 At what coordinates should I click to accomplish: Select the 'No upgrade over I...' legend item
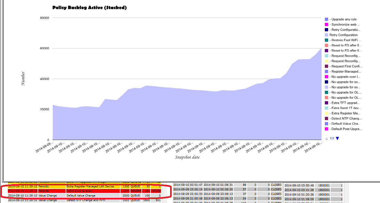coord(345,77)
